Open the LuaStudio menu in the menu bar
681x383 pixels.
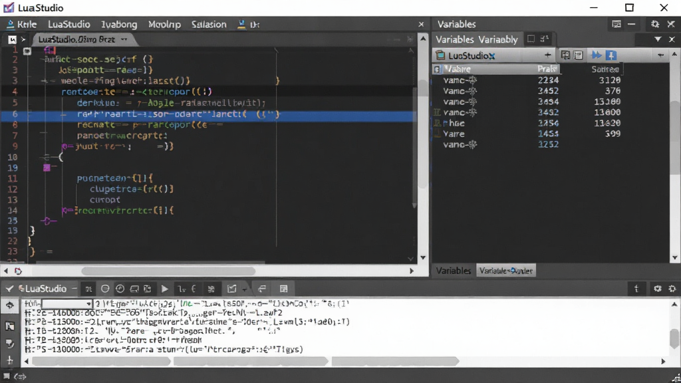[68, 25]
